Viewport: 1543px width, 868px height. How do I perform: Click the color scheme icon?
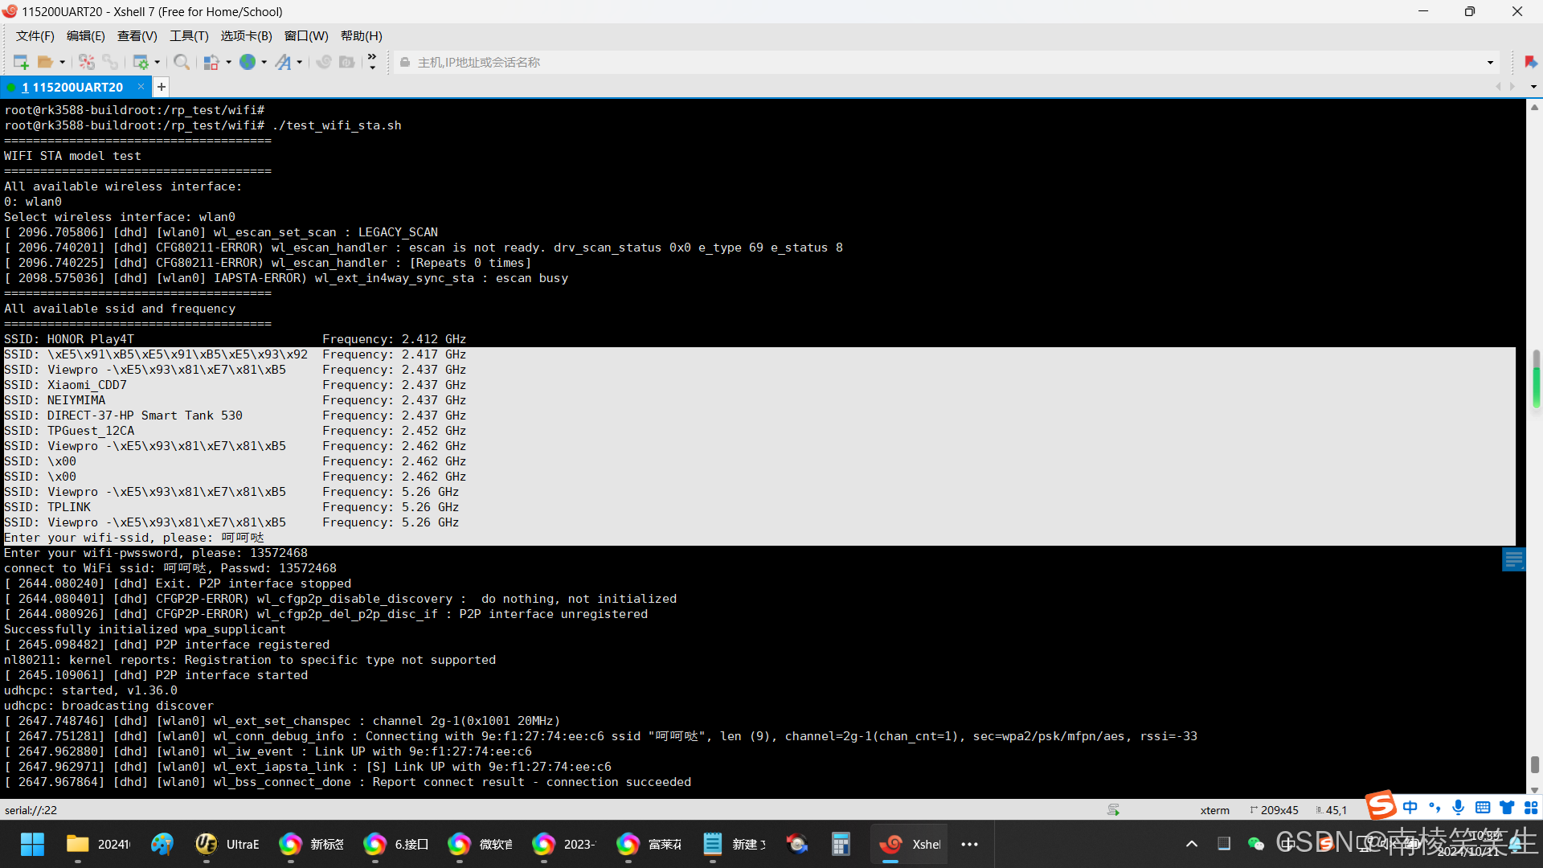tap(211, 62)
